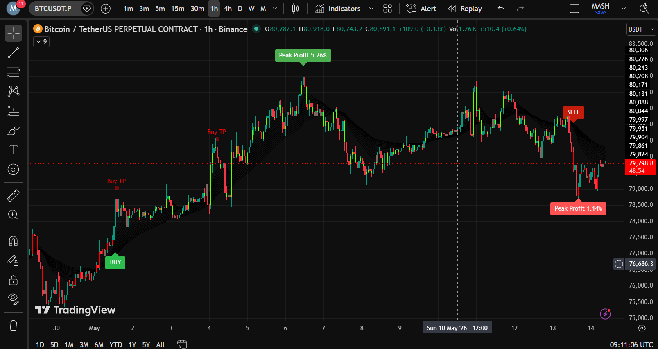Select the trend line drawing tool
The height and width of the screenshot is (349, 658).
click(x=13, y=52)
